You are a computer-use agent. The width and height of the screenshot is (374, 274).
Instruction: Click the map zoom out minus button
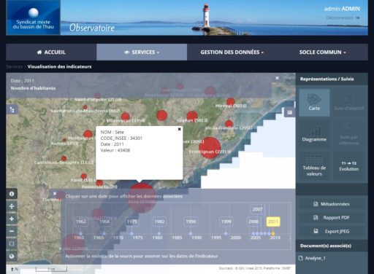(12, 231)
